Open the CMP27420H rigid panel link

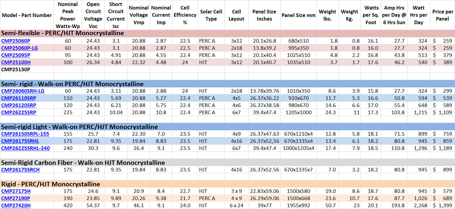pyautogui.click(x=15, y=205)
